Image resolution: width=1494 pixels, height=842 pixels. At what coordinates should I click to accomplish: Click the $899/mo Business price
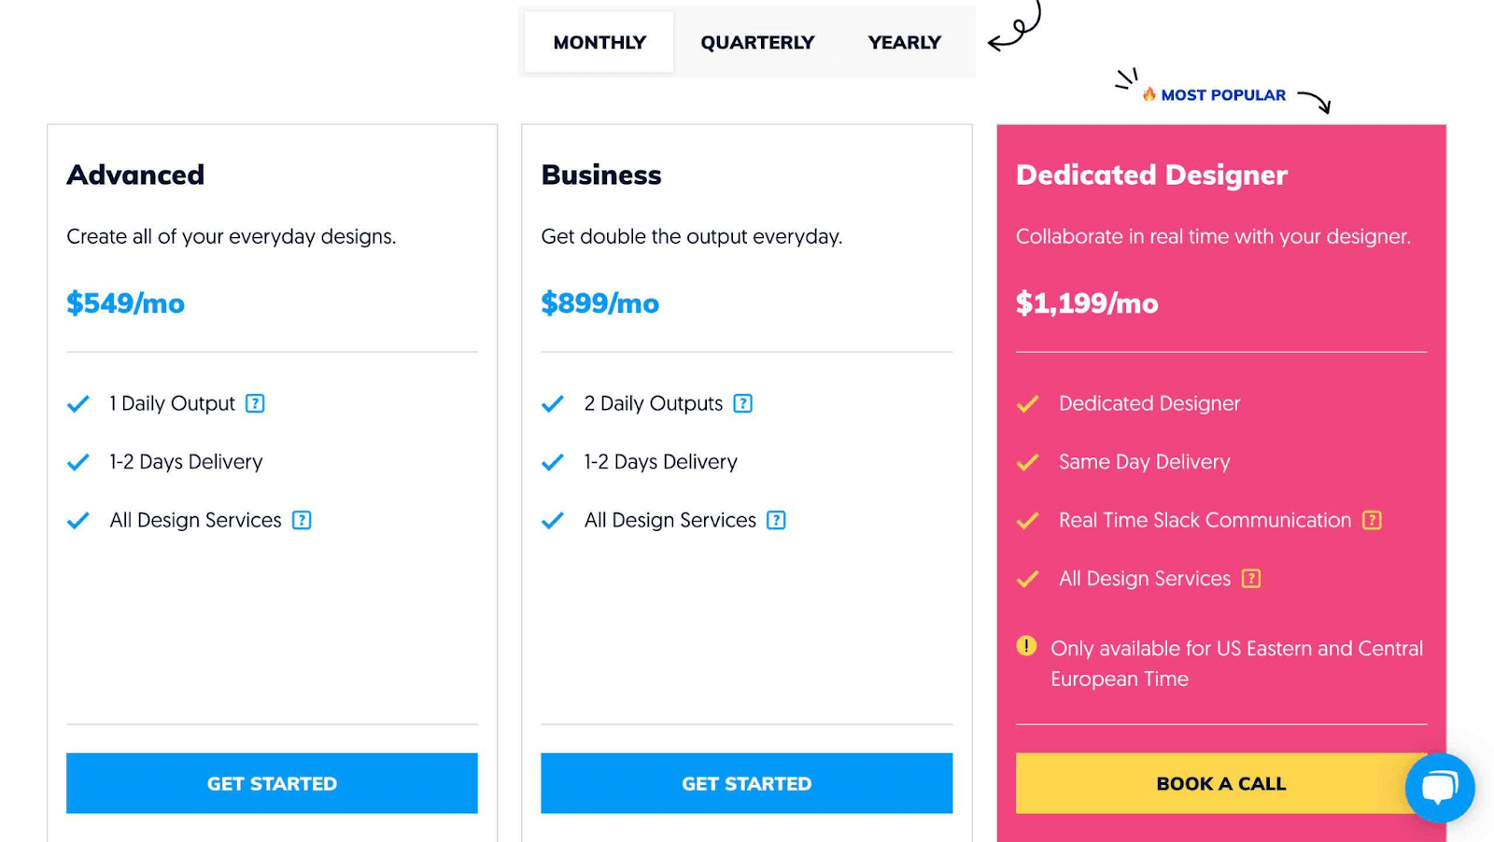point(599,303)
